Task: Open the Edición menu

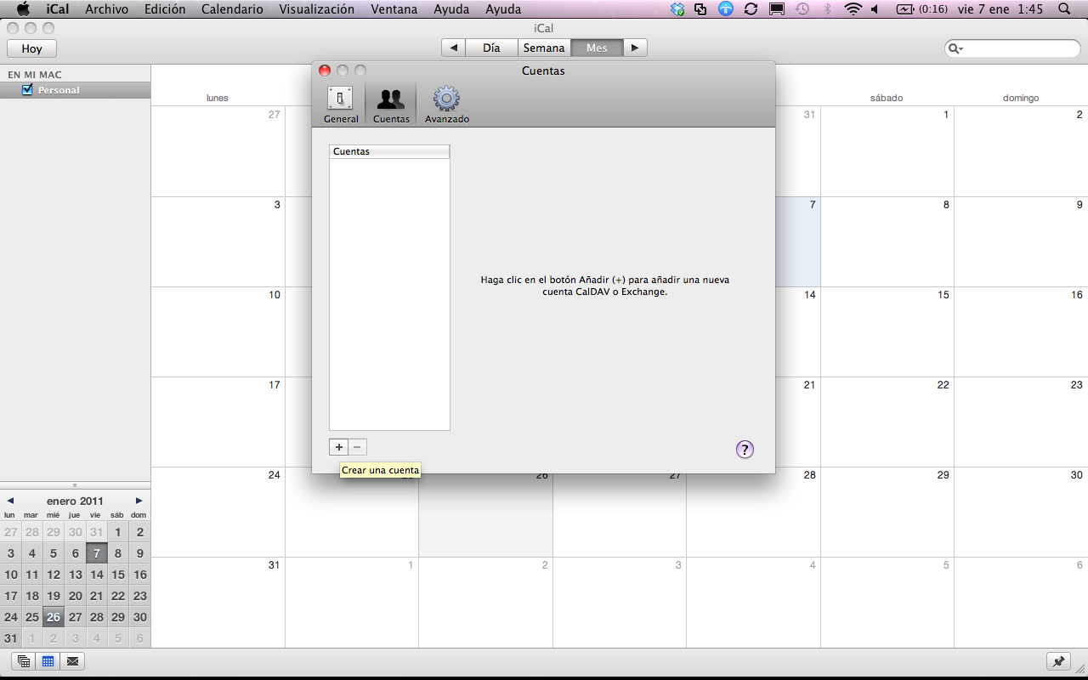Action: tap(165, 9)
